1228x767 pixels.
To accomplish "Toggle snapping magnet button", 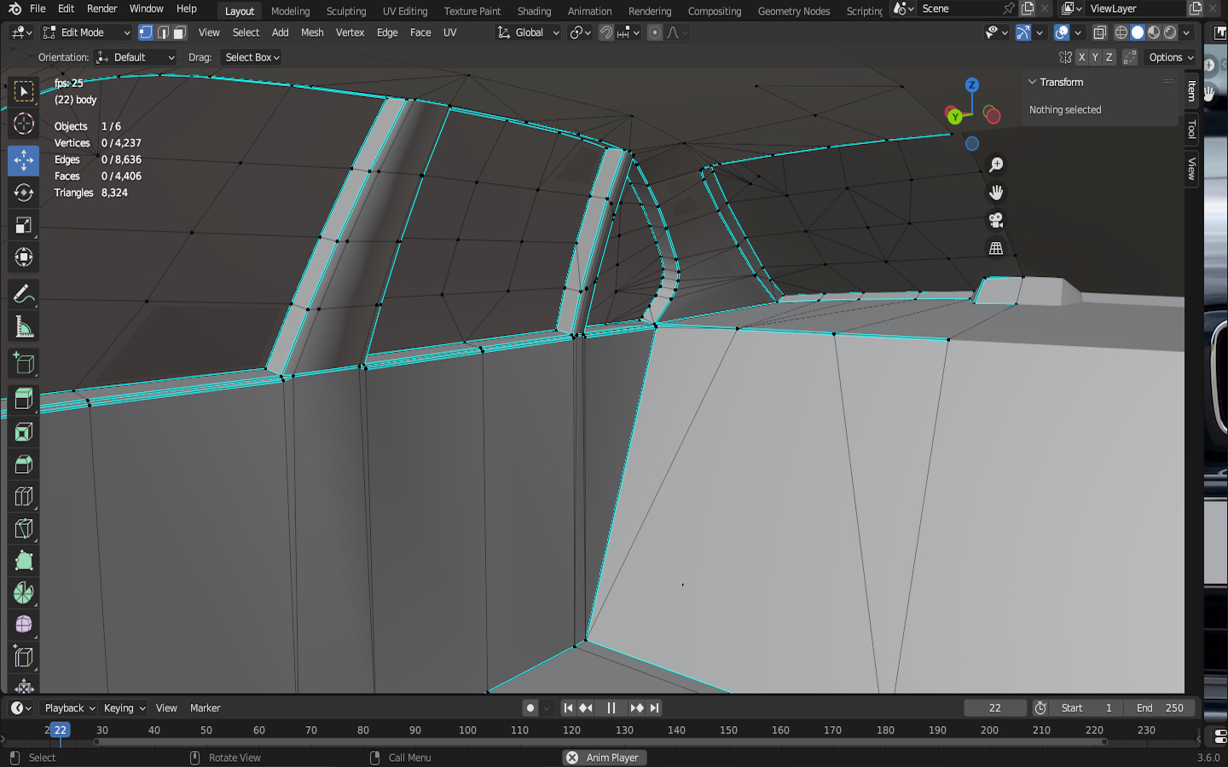I will (x=606, y=32).
